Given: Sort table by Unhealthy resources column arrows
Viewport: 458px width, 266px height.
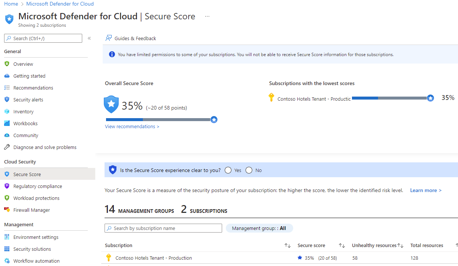Looking at the screenshot, I should tap(401, 246).
